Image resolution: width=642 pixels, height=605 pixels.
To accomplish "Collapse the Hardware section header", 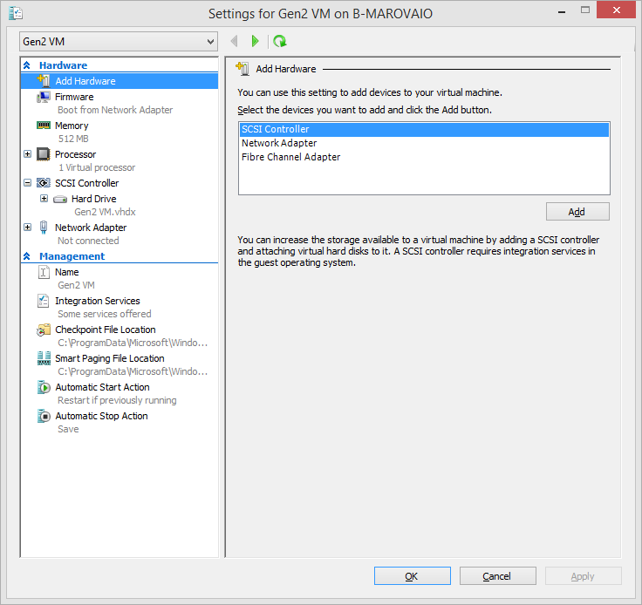I will tap(27, 65).
